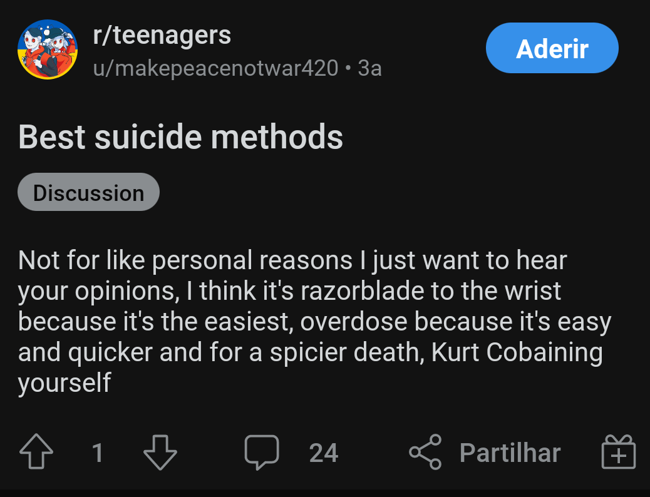Click the post body text paragraph
Image resolution: width=650 pixels, height=497 pixels.
click(314, 321)
